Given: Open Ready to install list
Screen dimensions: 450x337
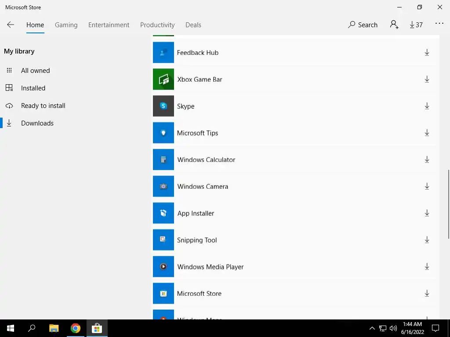Looking at the screenshot, I should coord(43,105).
